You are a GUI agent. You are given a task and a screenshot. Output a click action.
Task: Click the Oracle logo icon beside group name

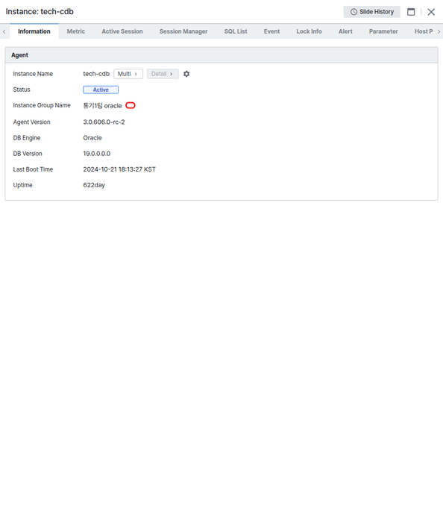pos(131,105)
